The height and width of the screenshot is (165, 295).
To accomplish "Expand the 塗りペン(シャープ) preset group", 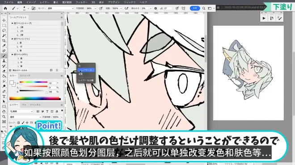I will coord(13,23).
